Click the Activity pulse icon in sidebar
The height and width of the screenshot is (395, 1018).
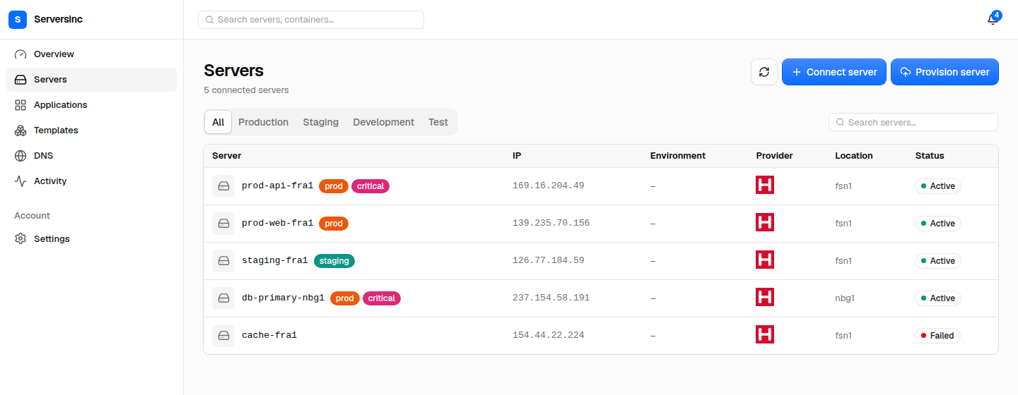click(21, 181)
